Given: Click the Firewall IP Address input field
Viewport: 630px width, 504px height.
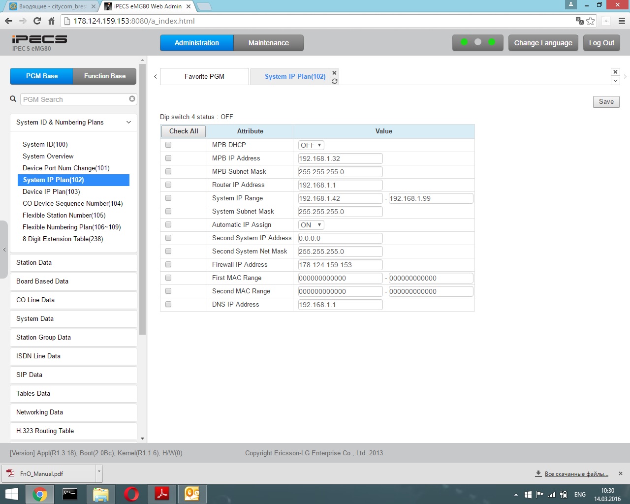Looking at the screenshot, I should (x=340, y=265).
